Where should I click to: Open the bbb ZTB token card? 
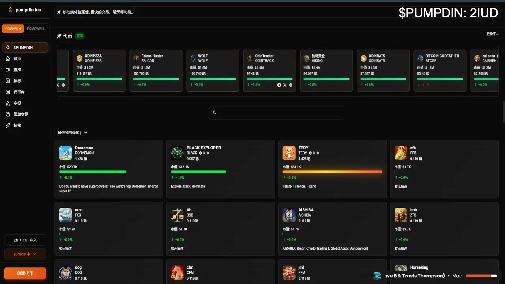point(444,229)
